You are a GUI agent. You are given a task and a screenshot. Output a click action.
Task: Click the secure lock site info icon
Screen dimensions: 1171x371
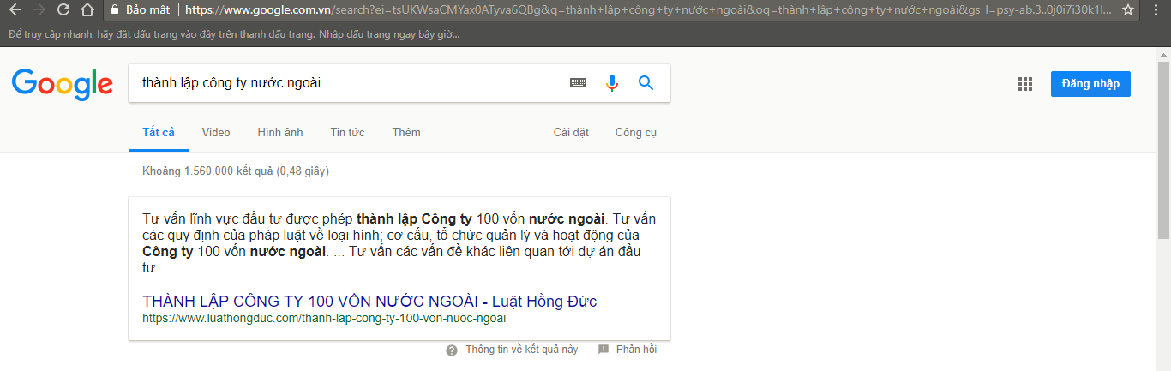tap(114, 10)
